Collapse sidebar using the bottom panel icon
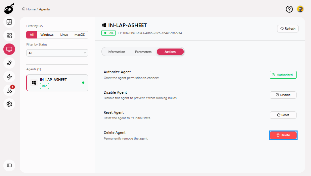311x176 pixels. [x=9, y=165]
